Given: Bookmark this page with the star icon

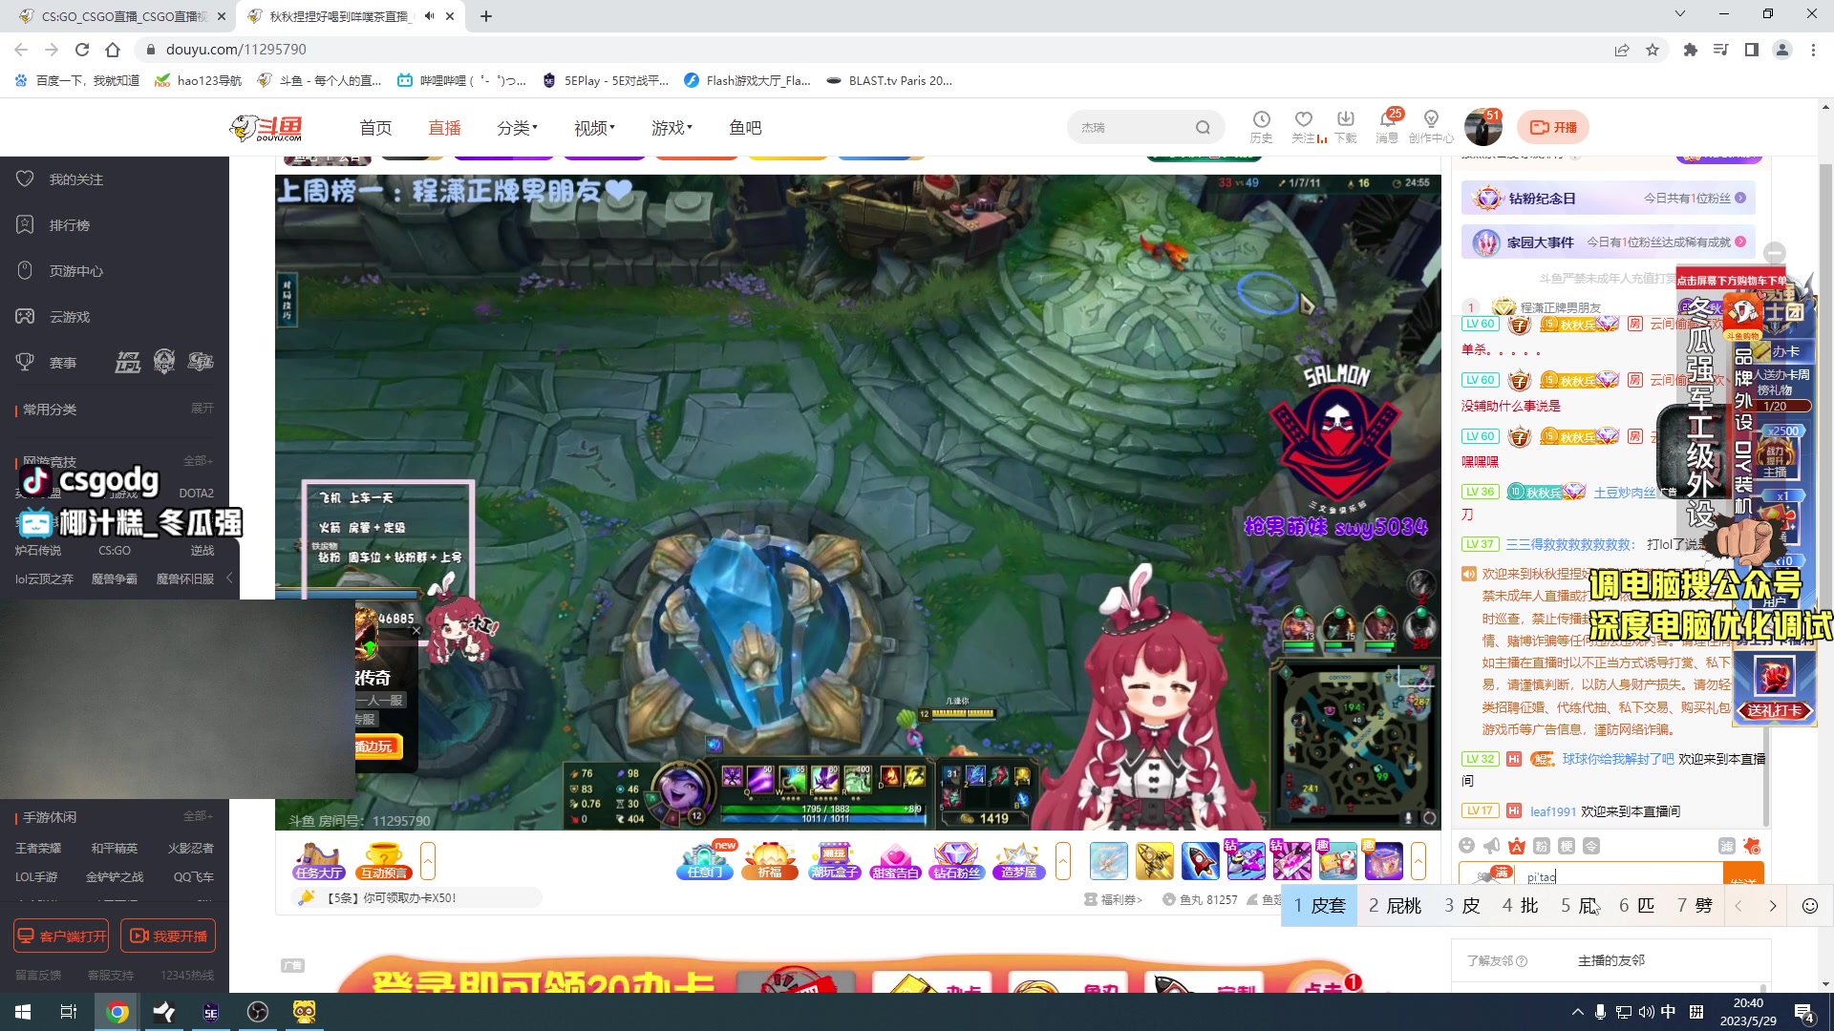Looking at the screenshot, I should pos(1653,50).
